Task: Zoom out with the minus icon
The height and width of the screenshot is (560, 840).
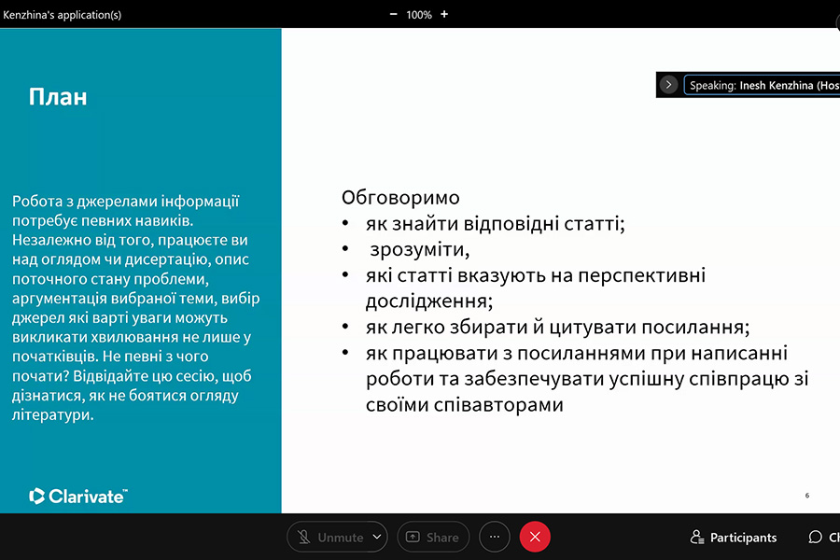Action: click(x=393, y=14)
